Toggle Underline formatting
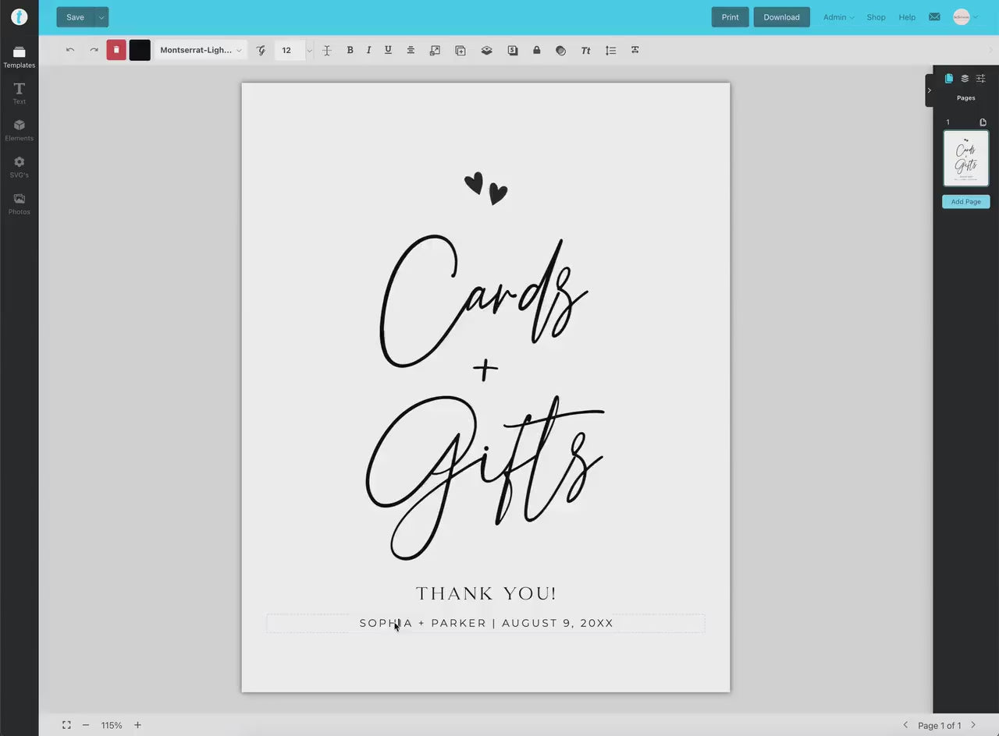Screen dimensions: 999x736 click(388, 50)
